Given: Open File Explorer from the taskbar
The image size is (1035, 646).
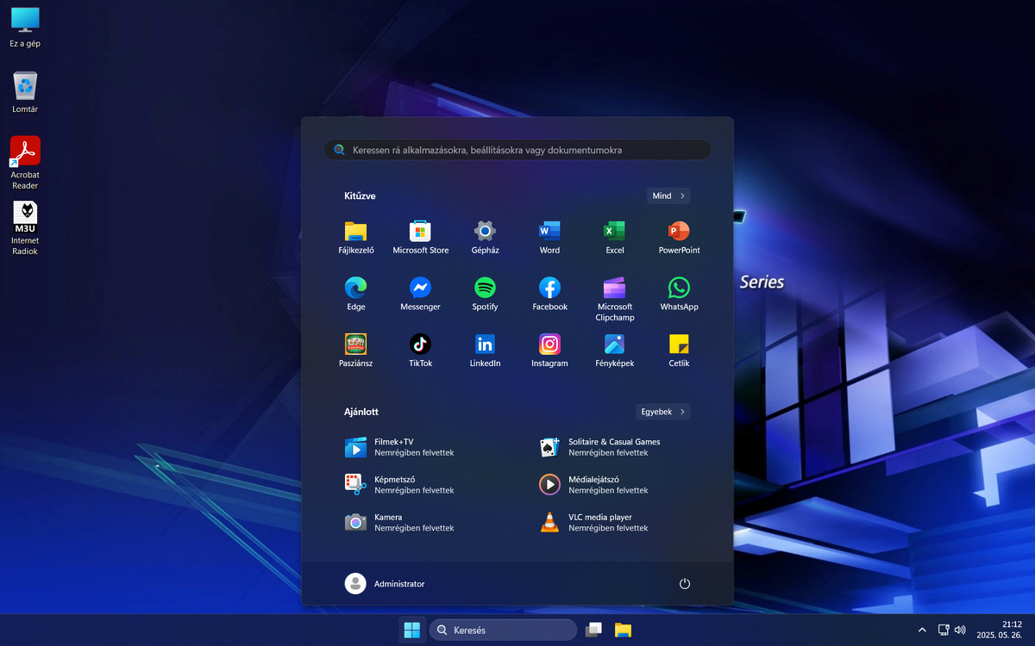Looking at the screenshot, I should [623, 630].
